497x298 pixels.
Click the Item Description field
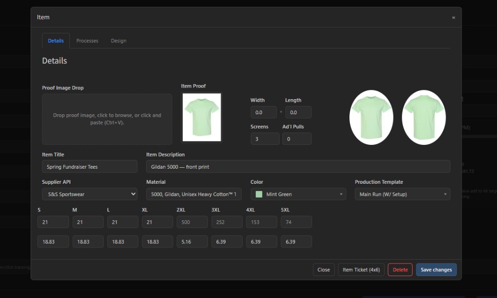coord(298,166)
